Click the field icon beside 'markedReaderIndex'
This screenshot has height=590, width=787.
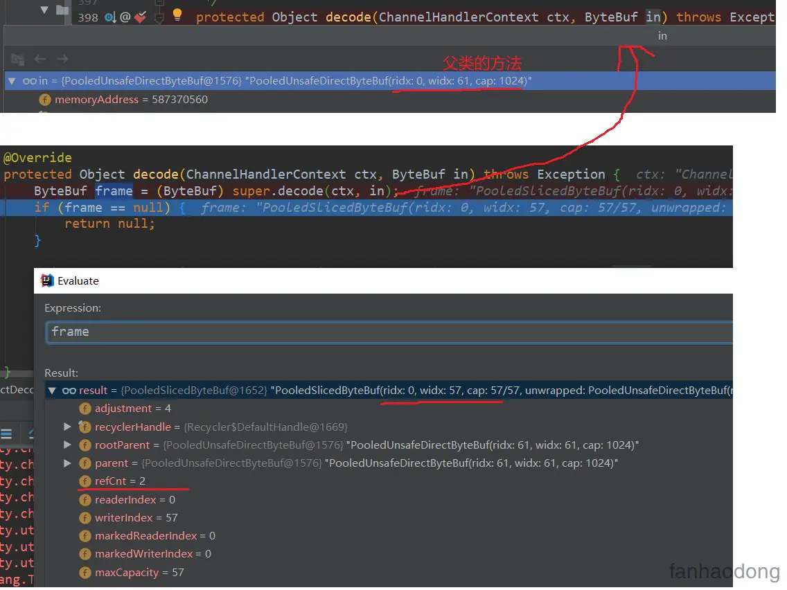coord(85,536)
